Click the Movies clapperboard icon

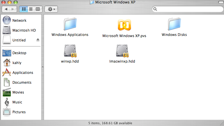(x=7, y=92)
